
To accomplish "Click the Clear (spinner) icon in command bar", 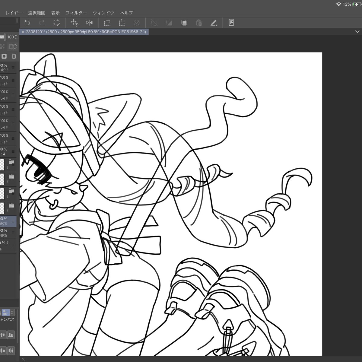I will [x=56, y=23].
